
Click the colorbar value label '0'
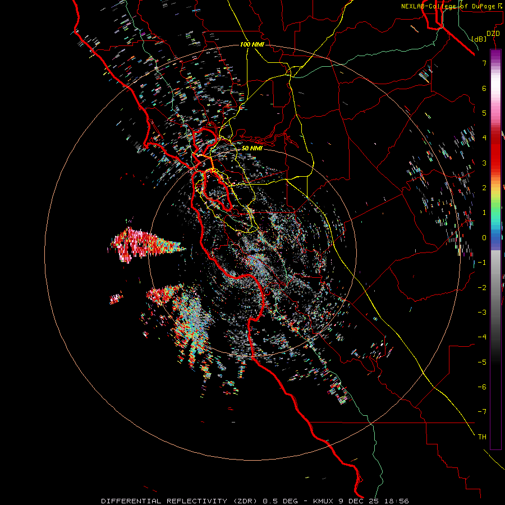point(484,238)
